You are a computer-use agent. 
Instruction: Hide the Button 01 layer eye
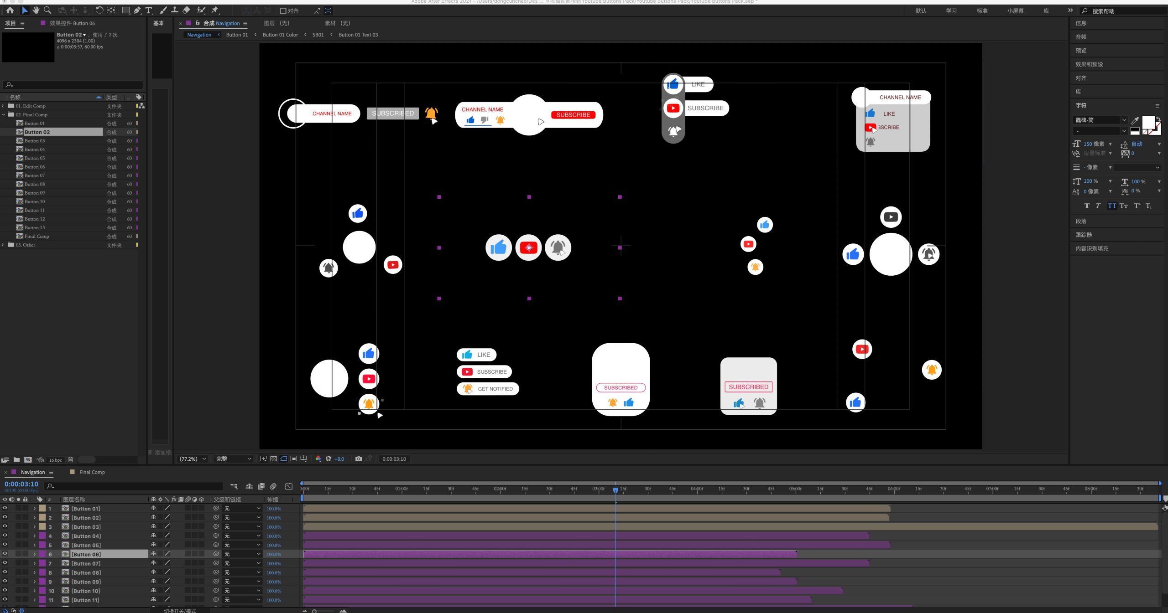5,508
